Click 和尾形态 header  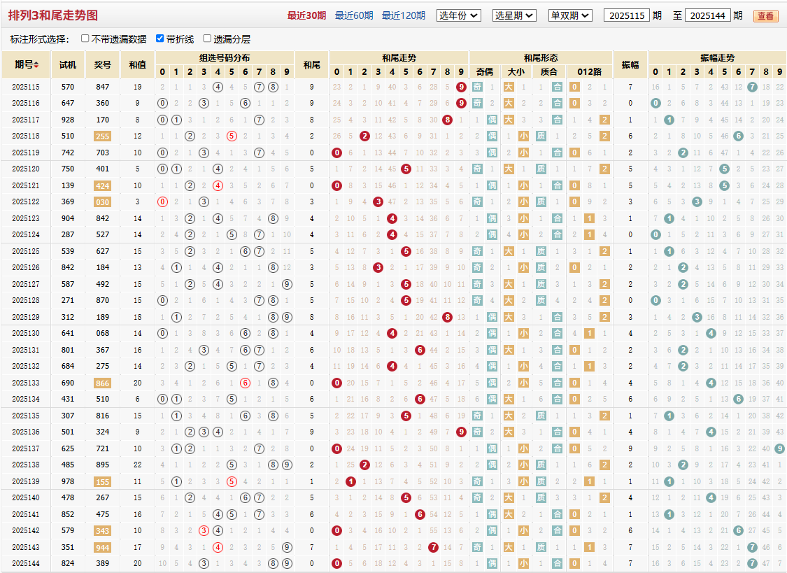(541, 57)
